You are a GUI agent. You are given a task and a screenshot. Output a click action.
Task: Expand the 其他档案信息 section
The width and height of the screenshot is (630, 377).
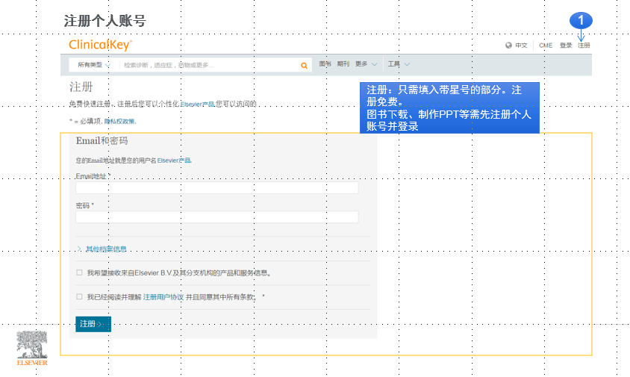(102, 249)
